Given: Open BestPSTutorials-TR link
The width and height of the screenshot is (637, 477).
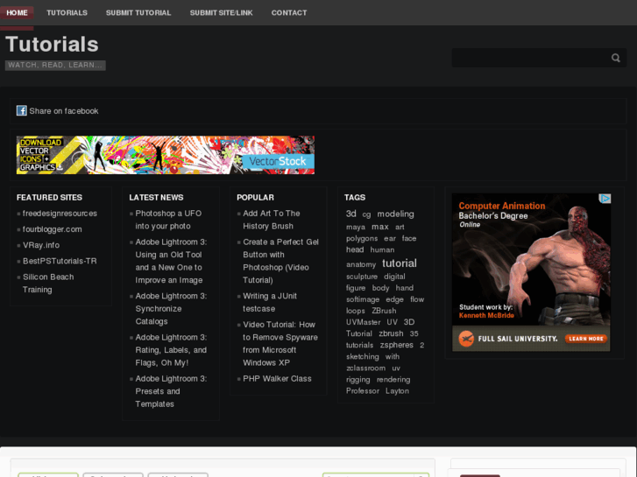Looking at the screenshot, I should [x=60, y=261].
